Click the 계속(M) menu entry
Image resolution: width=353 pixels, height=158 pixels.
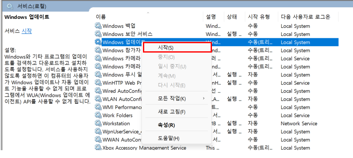coord(177,76)
